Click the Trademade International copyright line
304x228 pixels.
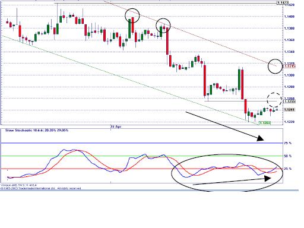pos(40,188)
